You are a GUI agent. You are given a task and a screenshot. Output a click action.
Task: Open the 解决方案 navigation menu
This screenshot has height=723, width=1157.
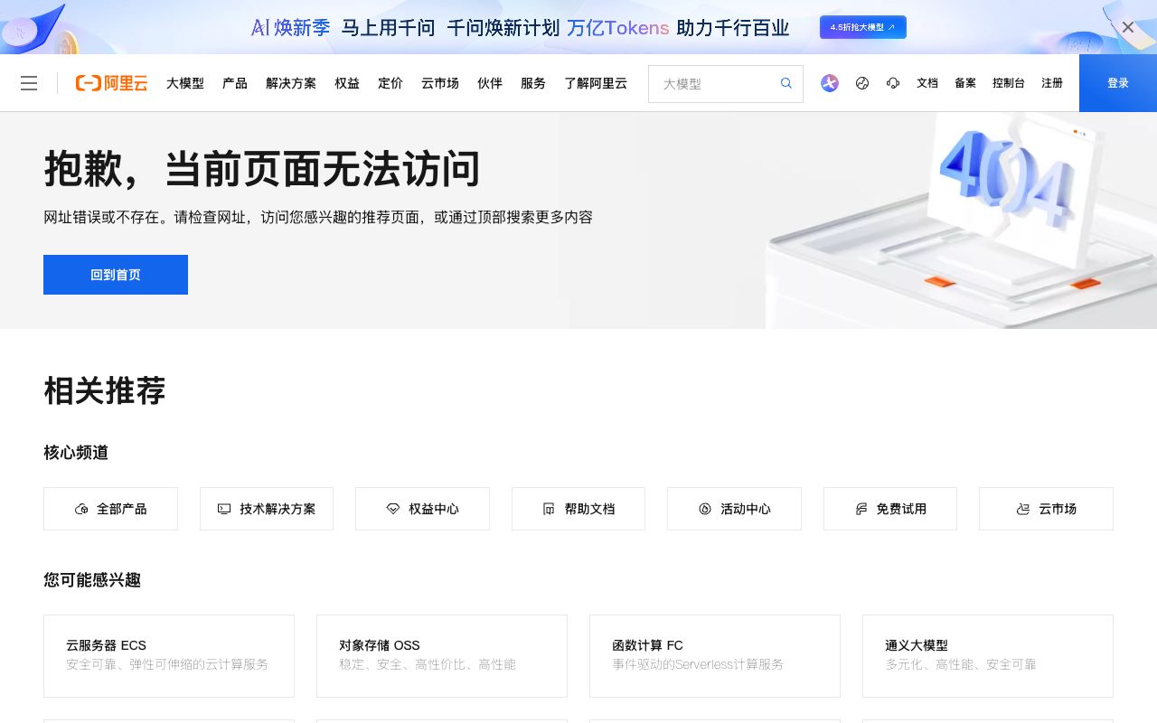pyautogui.click(x=291, y=83)
